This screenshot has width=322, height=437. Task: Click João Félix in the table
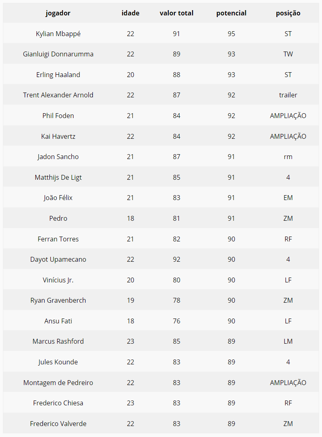[x=58, y=198]
